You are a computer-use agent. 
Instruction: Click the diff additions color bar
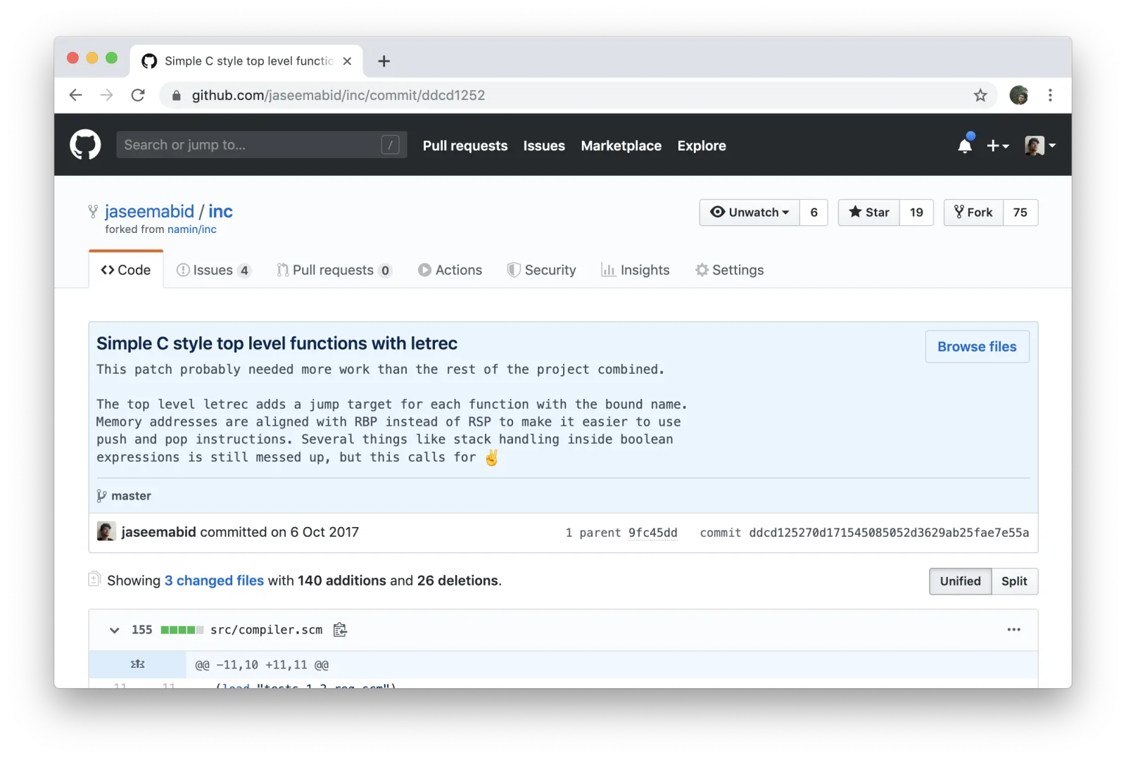coord(182,630)
